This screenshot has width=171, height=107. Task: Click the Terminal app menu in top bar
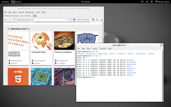17,2
